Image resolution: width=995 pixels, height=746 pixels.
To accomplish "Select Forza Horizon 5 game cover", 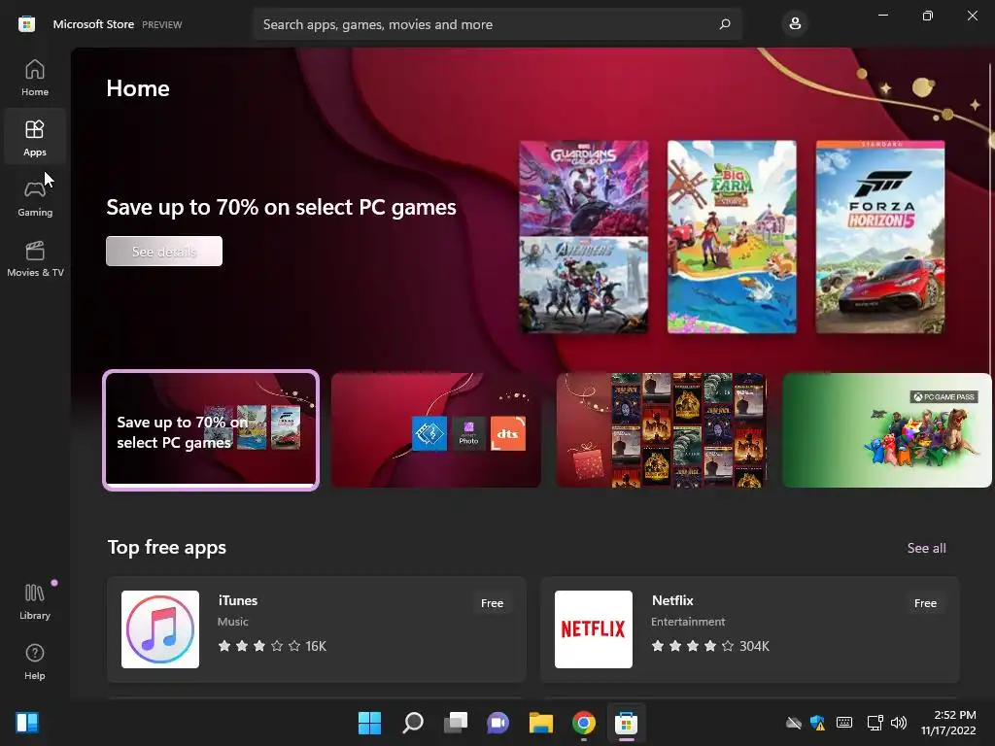I will [x=880, y=237].
